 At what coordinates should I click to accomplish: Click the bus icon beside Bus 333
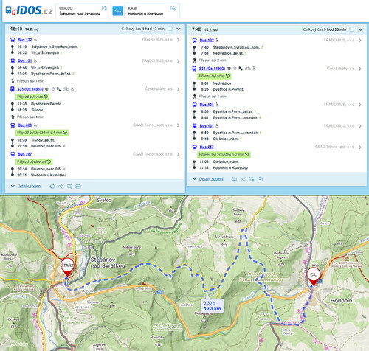click(x=13, y=125)
